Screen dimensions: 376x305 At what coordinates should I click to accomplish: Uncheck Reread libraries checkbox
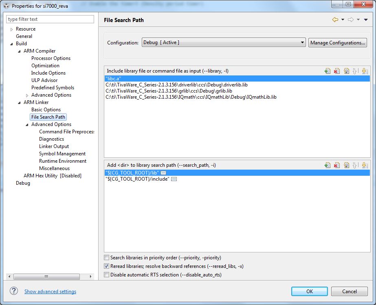[106, 266]
